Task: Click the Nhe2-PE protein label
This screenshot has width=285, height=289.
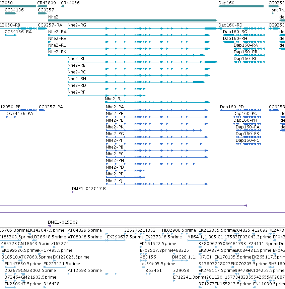Action: [115, 114]
